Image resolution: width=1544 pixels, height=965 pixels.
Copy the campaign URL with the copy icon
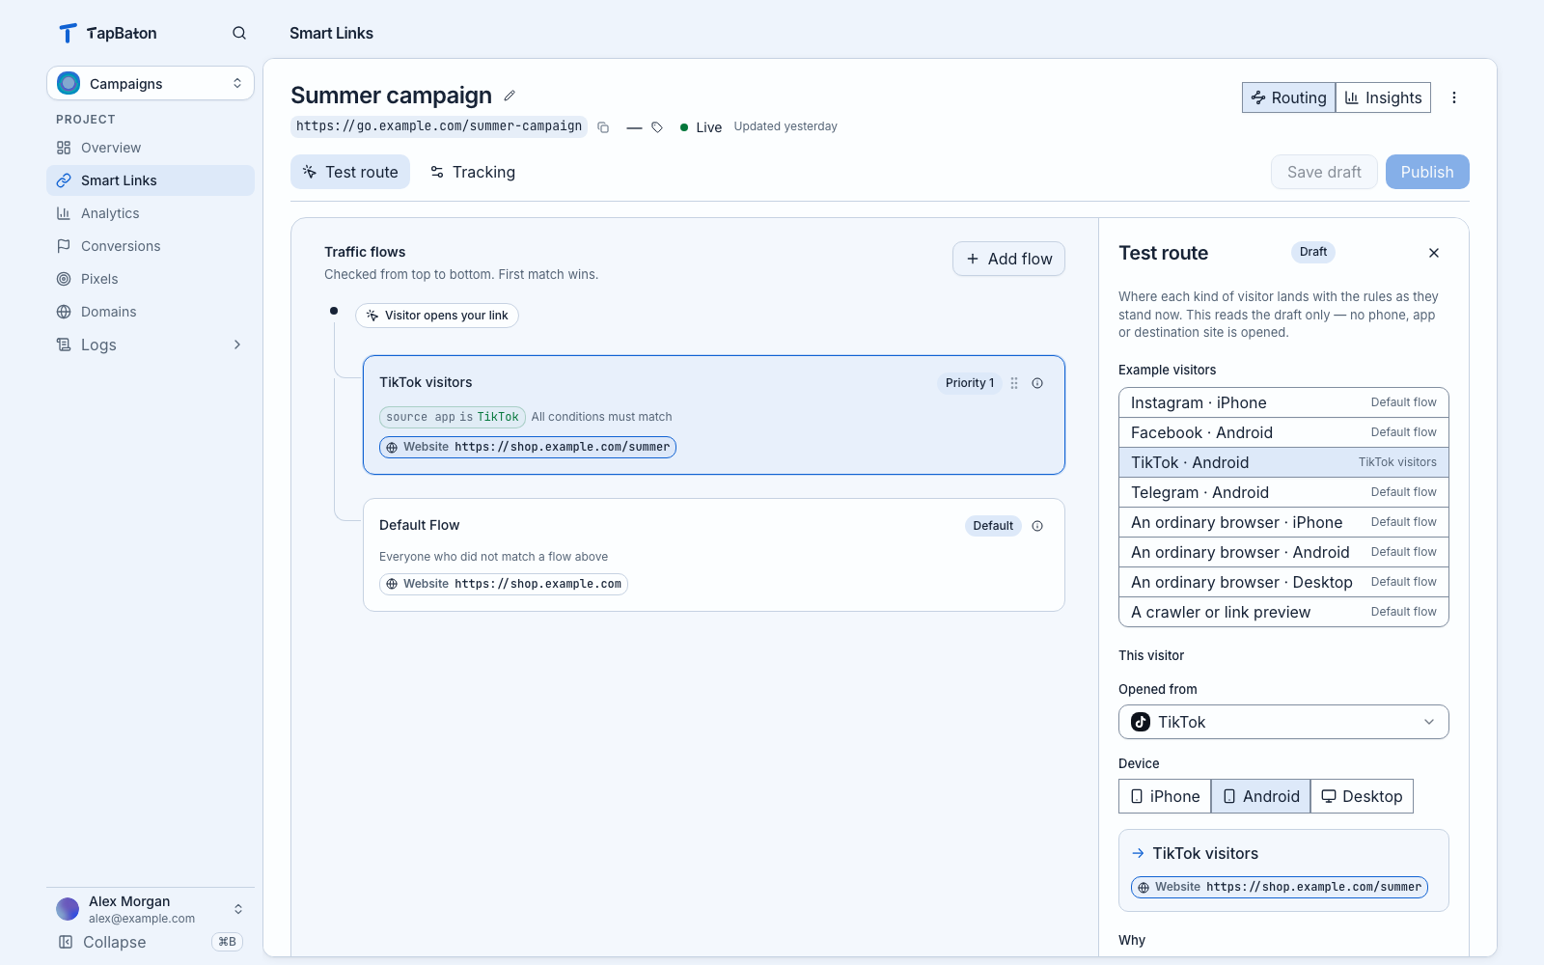603,127
